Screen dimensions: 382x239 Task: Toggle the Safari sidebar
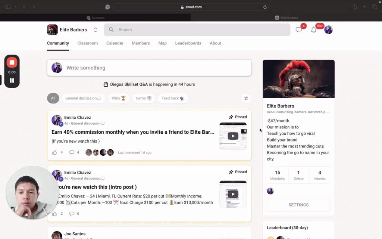coord(8,7)
